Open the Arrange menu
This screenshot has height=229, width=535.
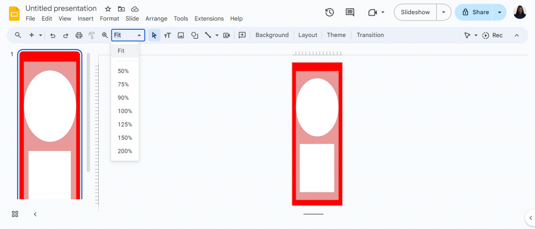(156, 18)
